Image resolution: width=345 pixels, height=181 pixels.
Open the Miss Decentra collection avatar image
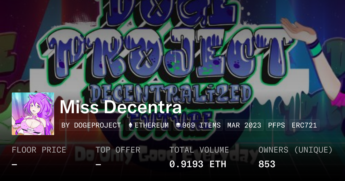33,114
